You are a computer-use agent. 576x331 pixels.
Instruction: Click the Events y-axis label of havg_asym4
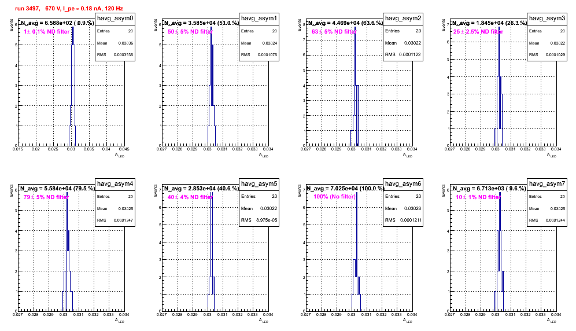coord(12,191)
